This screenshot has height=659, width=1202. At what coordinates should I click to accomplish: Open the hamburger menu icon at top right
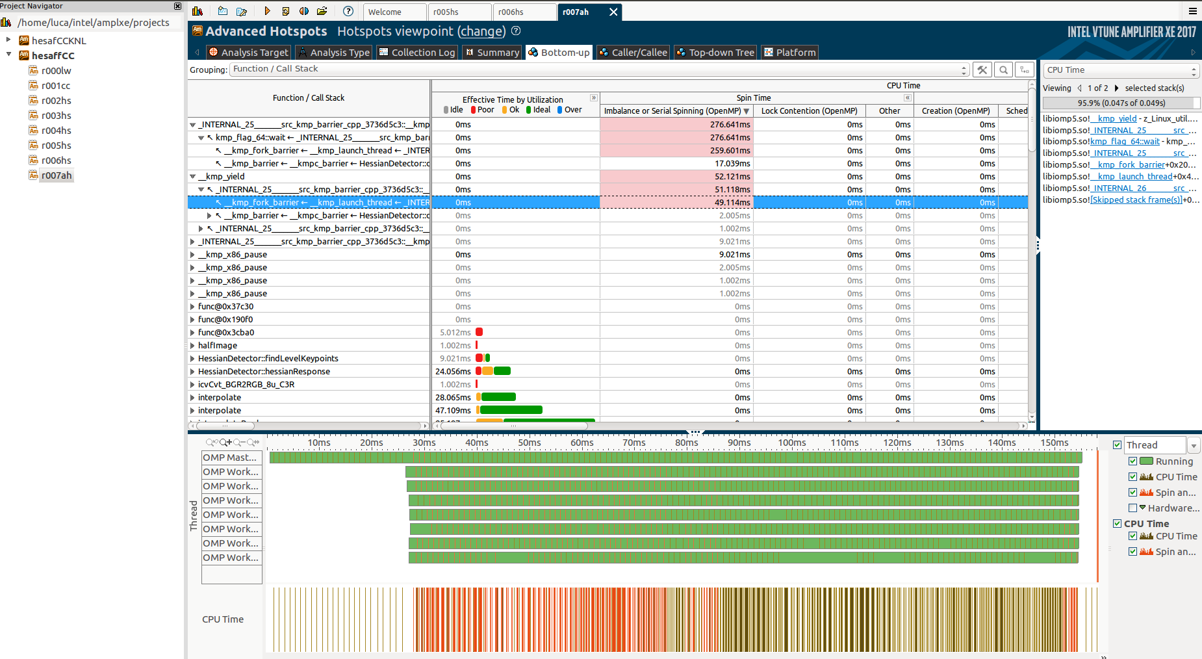click(x=1193, y=11)
